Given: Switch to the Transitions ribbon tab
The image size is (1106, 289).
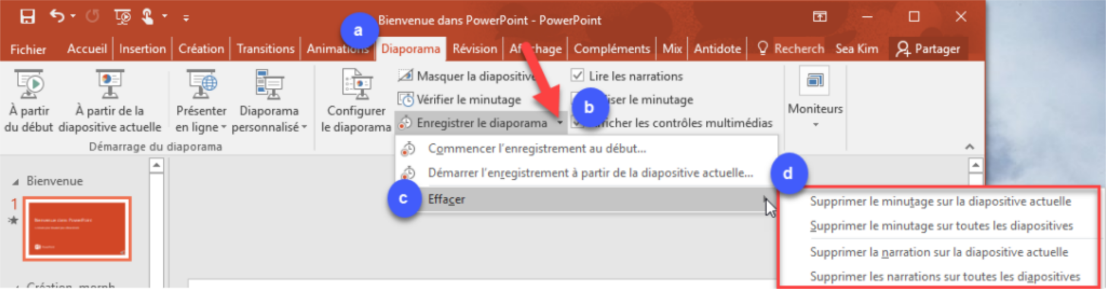Looking at the screenshot, I should point(265,49).
